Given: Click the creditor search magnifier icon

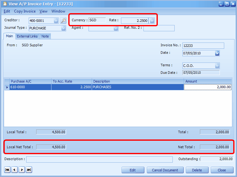Looking at the screenshot, I should [x=63, y=21].
